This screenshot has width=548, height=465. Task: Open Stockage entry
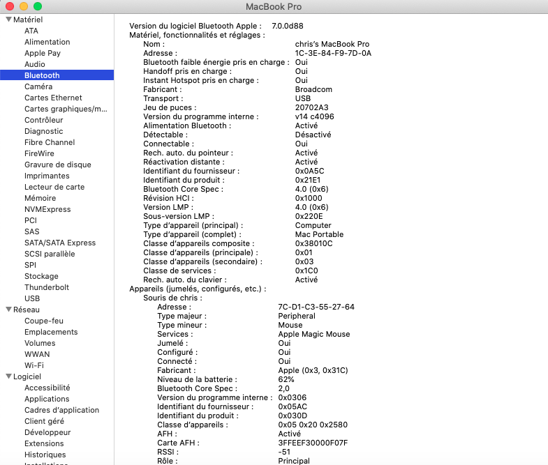(x=41, y=276)
